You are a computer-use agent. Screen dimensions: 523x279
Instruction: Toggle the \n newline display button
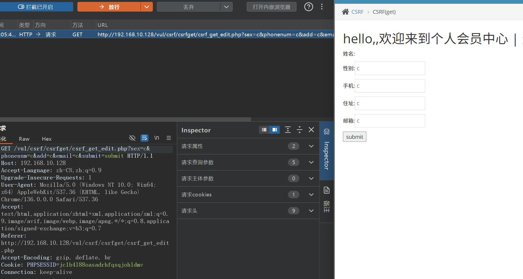click(x=157, y=138)
